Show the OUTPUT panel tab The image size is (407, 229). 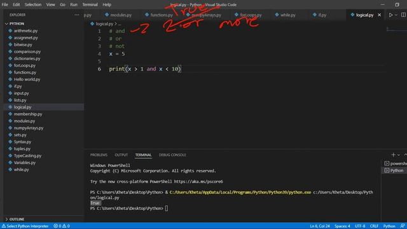click(x=121, y=155)
